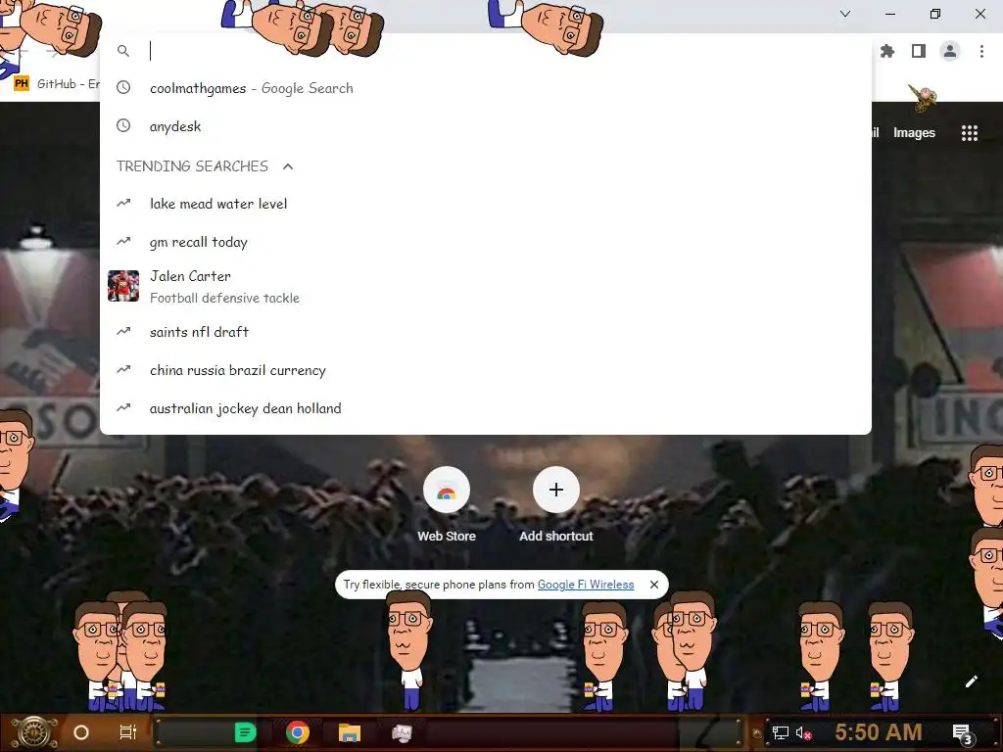Select the anydesk history suggestion

tap(486, 126)
